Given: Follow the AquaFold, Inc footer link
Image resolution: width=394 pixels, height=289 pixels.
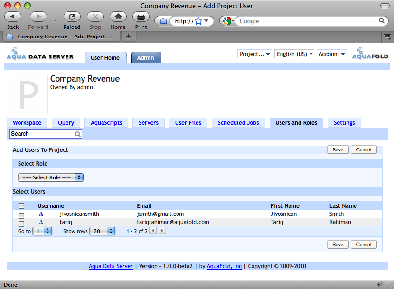Looking at the screenshot, I should (224, 266).
